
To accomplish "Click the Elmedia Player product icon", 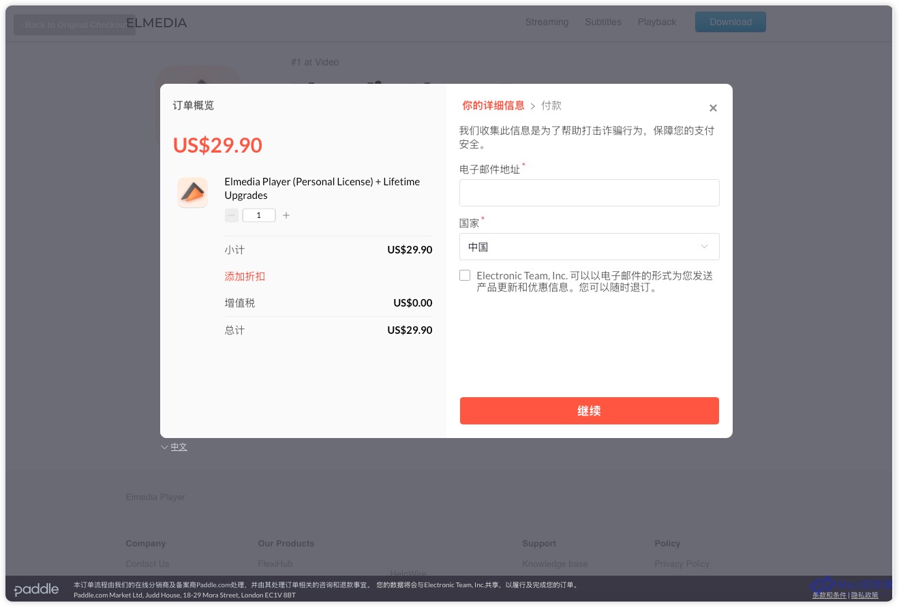I will click(x=192, y=193).
